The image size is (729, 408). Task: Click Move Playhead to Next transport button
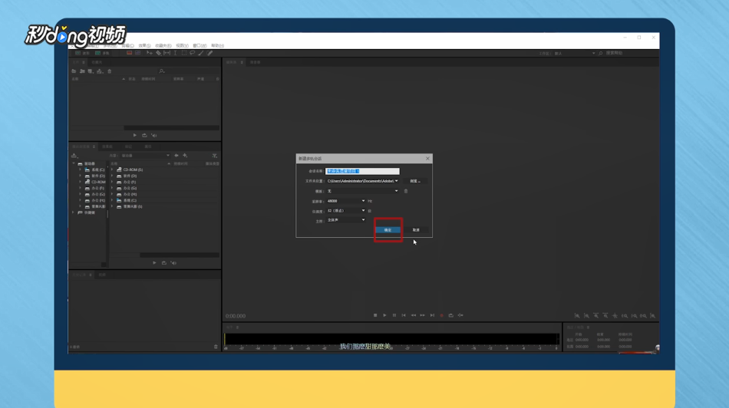[432, 315]
